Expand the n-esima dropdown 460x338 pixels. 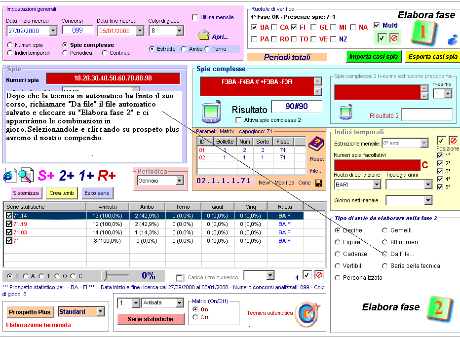point(448,94)
